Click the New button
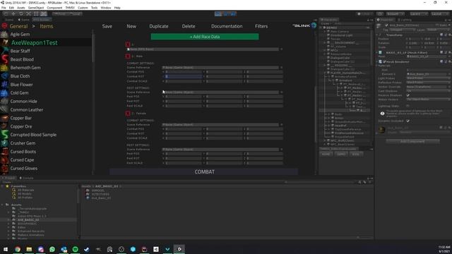 pos(131,26)
